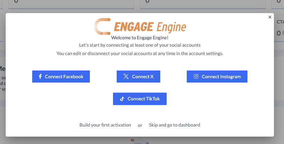This screenshot has height=144, width=284.
Task: Click the "or" separator text
Action: pos(140,125)
